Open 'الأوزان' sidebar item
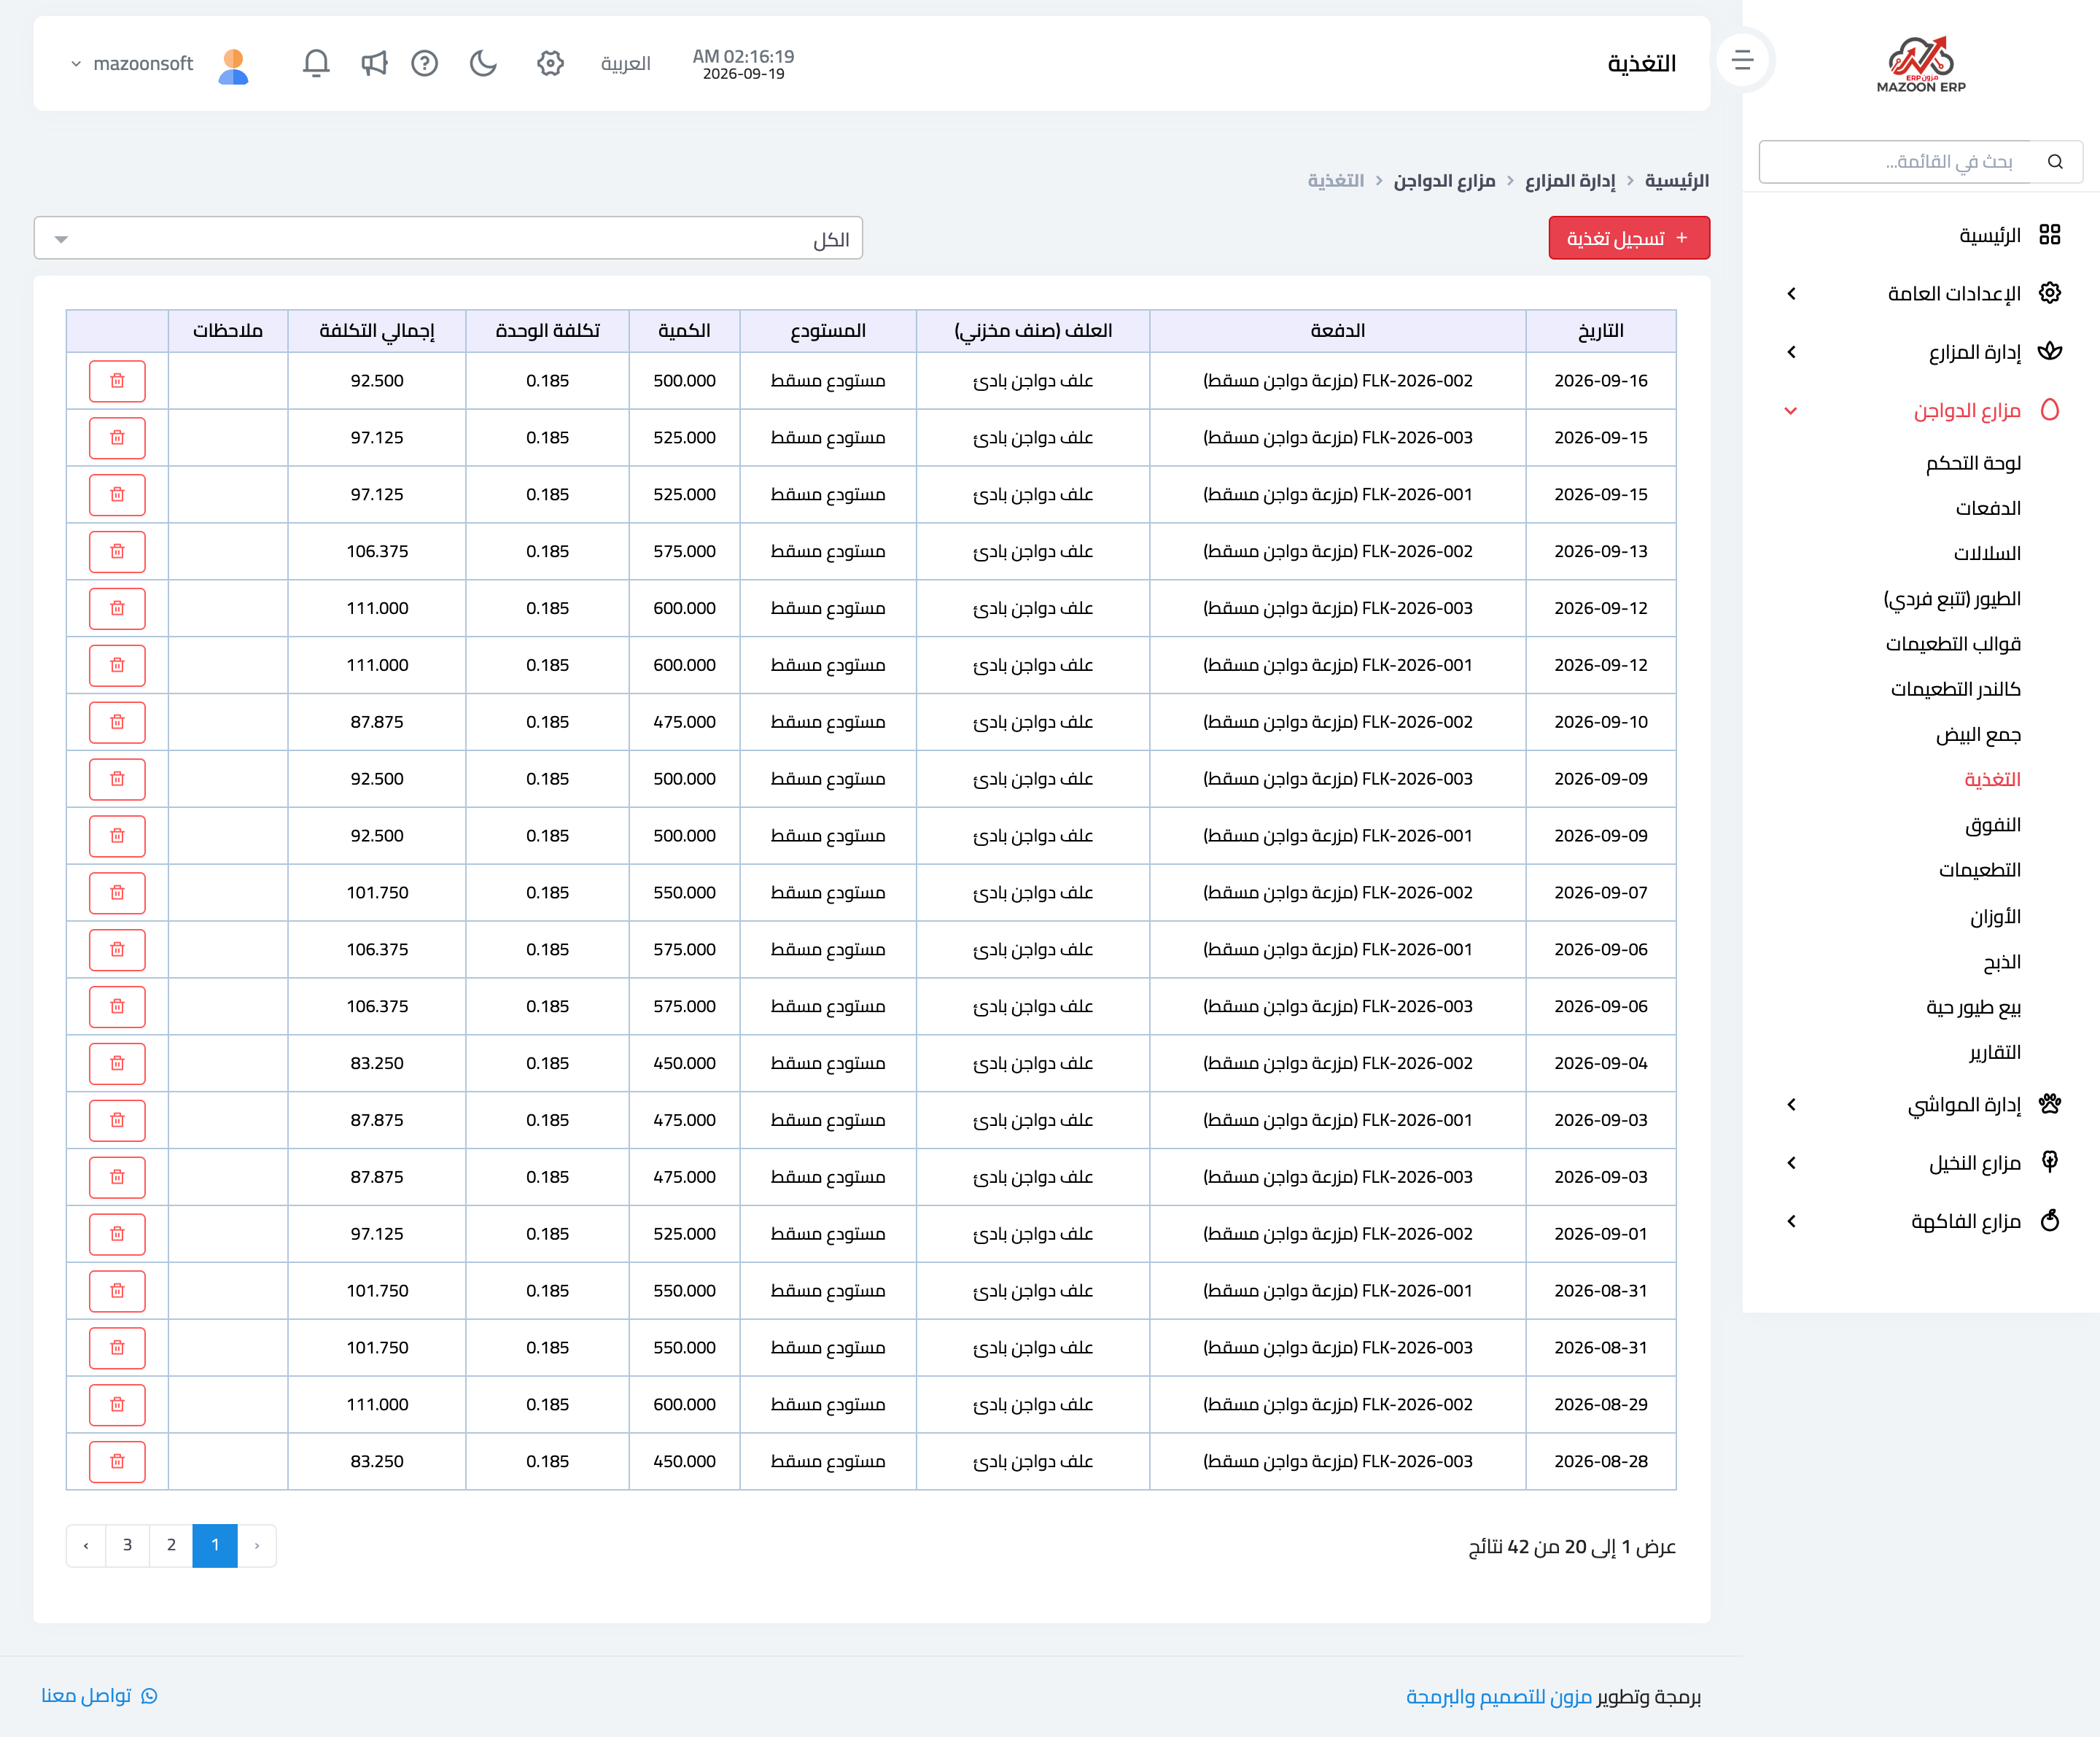Viewport: 2100px width, 1737px height. click(1996, 917)
